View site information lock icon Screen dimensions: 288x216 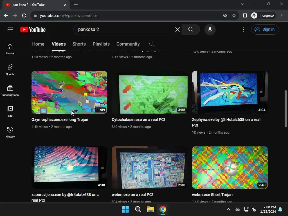[35, 16]
